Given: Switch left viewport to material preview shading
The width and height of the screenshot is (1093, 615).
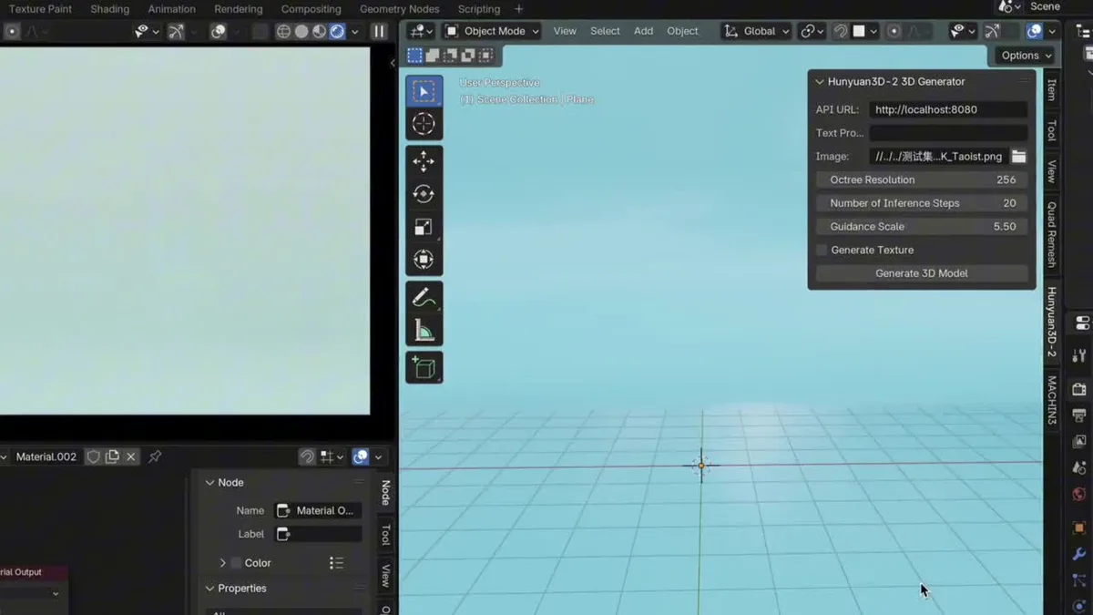Looking at the screenshot, I should [x=319, y=31].
